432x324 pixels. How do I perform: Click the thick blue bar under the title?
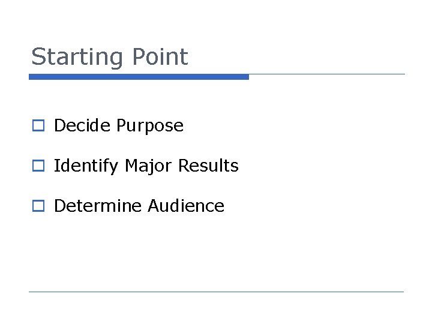coord(139,77)
